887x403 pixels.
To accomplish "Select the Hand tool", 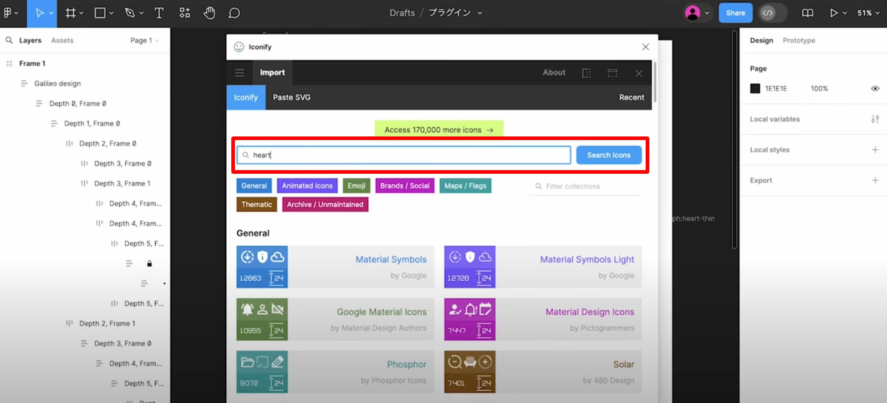I will pyautogui.click(x=209, y=13).
